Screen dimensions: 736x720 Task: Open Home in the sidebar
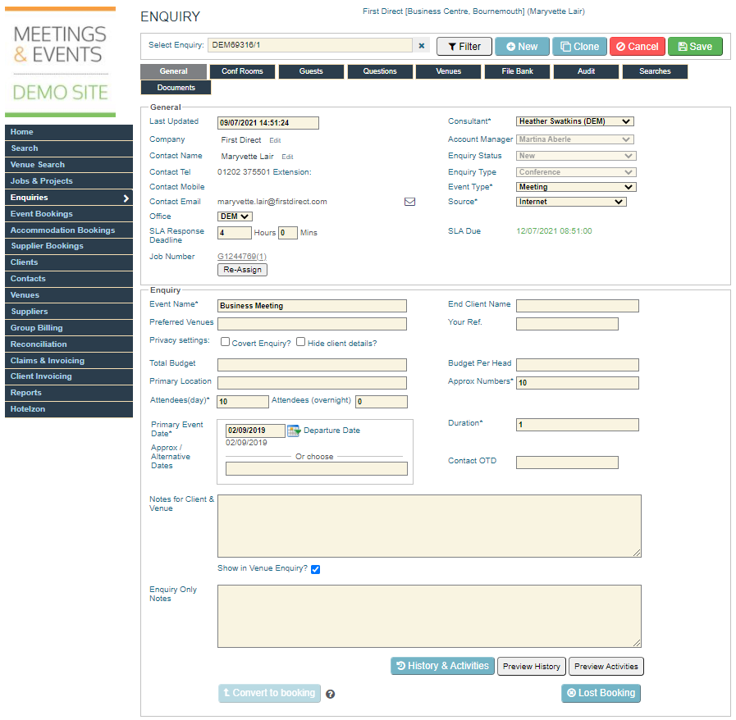pos(69,132)
